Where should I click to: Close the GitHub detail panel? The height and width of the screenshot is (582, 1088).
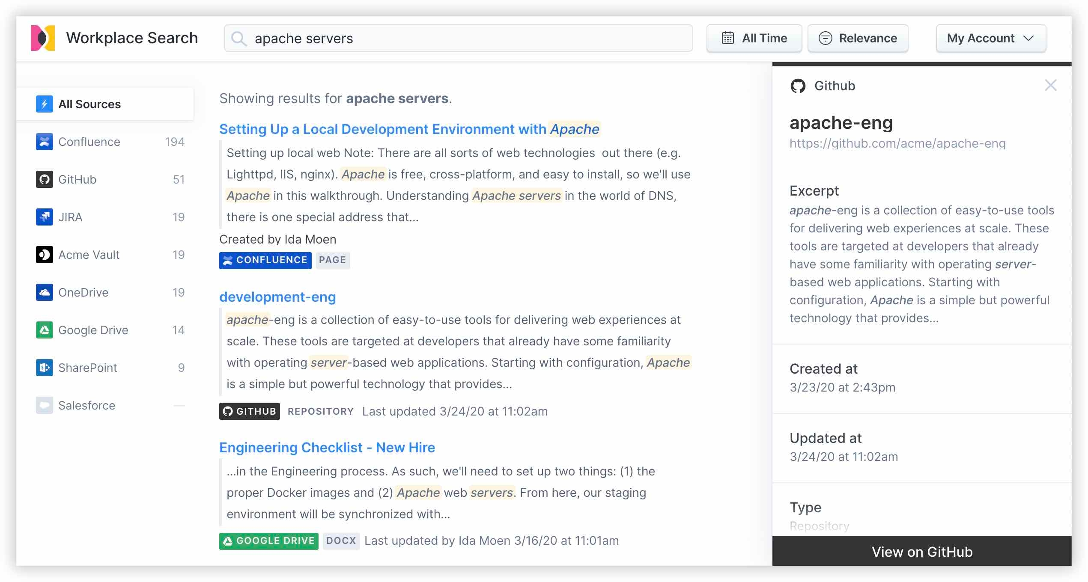coord(1050,86)
